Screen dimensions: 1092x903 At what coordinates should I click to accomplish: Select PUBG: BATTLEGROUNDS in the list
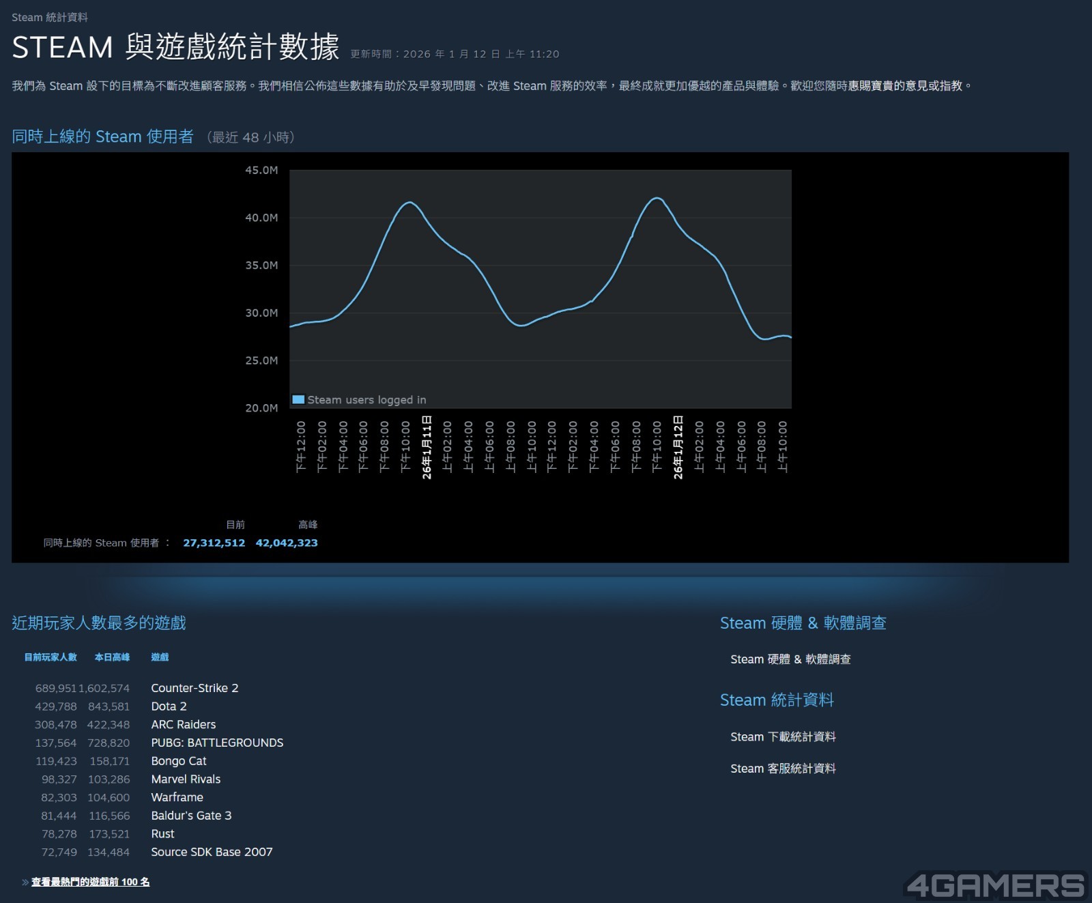[217, 743]
